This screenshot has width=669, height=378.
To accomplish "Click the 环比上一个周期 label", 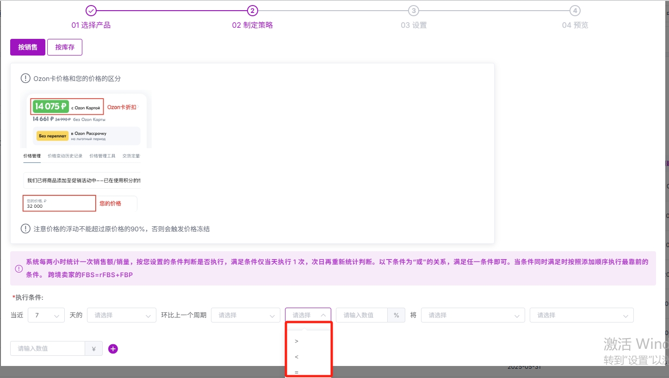I will (184, 316).
